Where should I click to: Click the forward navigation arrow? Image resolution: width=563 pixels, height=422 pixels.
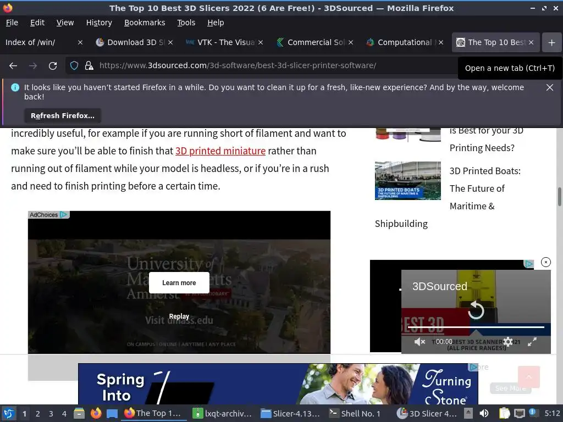point(33,66)
